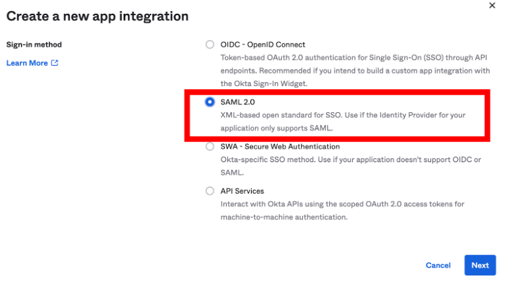Click the "Sign-in method" section label
Image resolution: width=508 pixels, height=285 pixels.
pos(34,45)
